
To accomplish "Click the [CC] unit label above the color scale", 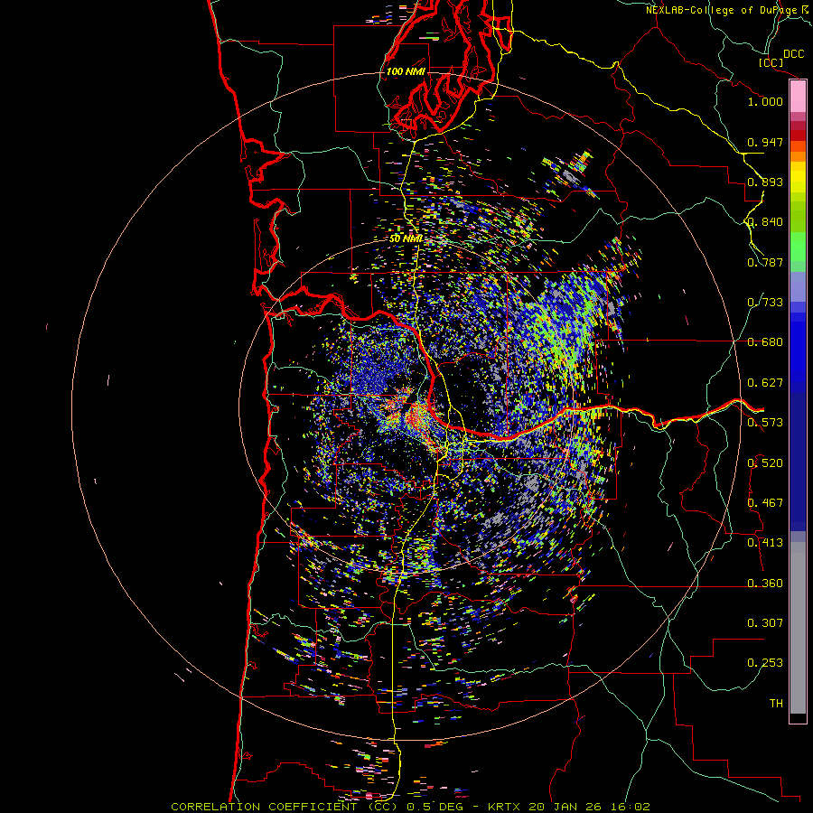I will coord(771,62).
